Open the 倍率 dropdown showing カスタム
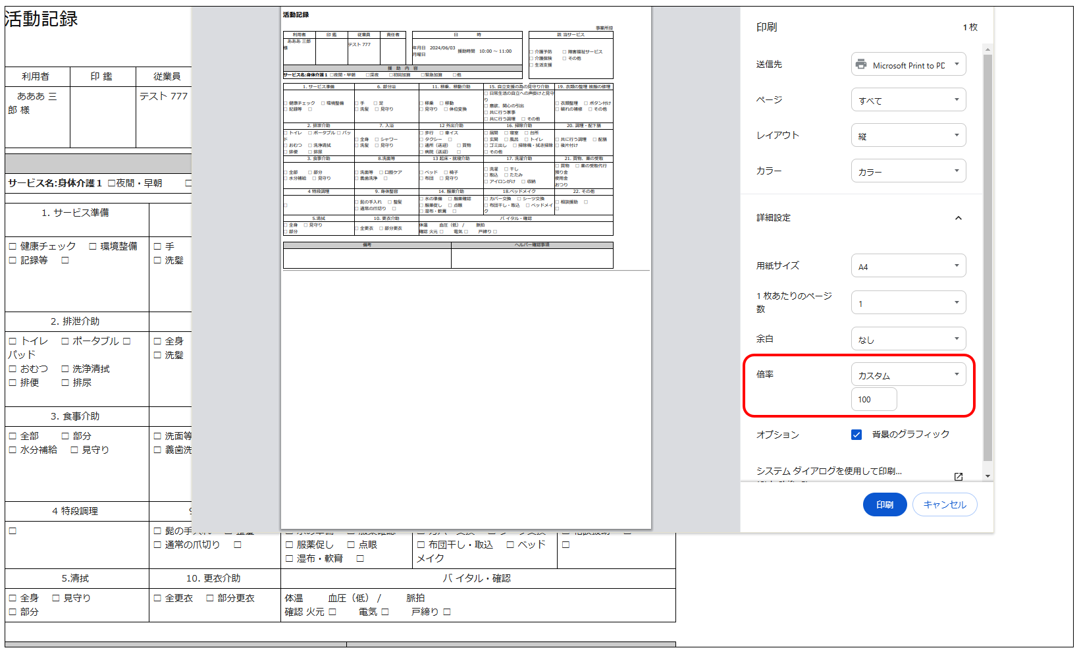1079x654 pixels. click(908, 375)
